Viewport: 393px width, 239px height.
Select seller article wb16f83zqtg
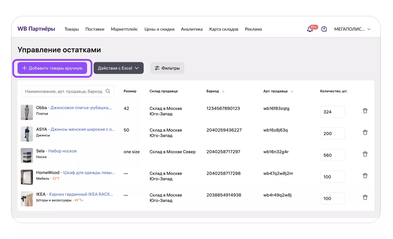pyautogui.click(x=276, y=108)
